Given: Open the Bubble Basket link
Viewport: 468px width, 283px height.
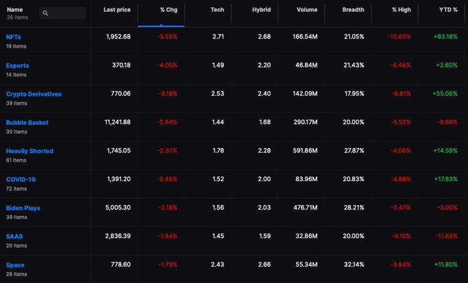Looking at the screenshot, I should click(x=27, y=123).
